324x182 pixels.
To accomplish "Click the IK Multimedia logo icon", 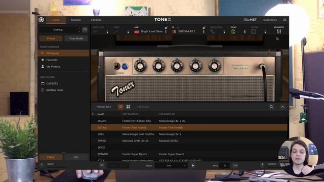I will click(x=41, y=20).
